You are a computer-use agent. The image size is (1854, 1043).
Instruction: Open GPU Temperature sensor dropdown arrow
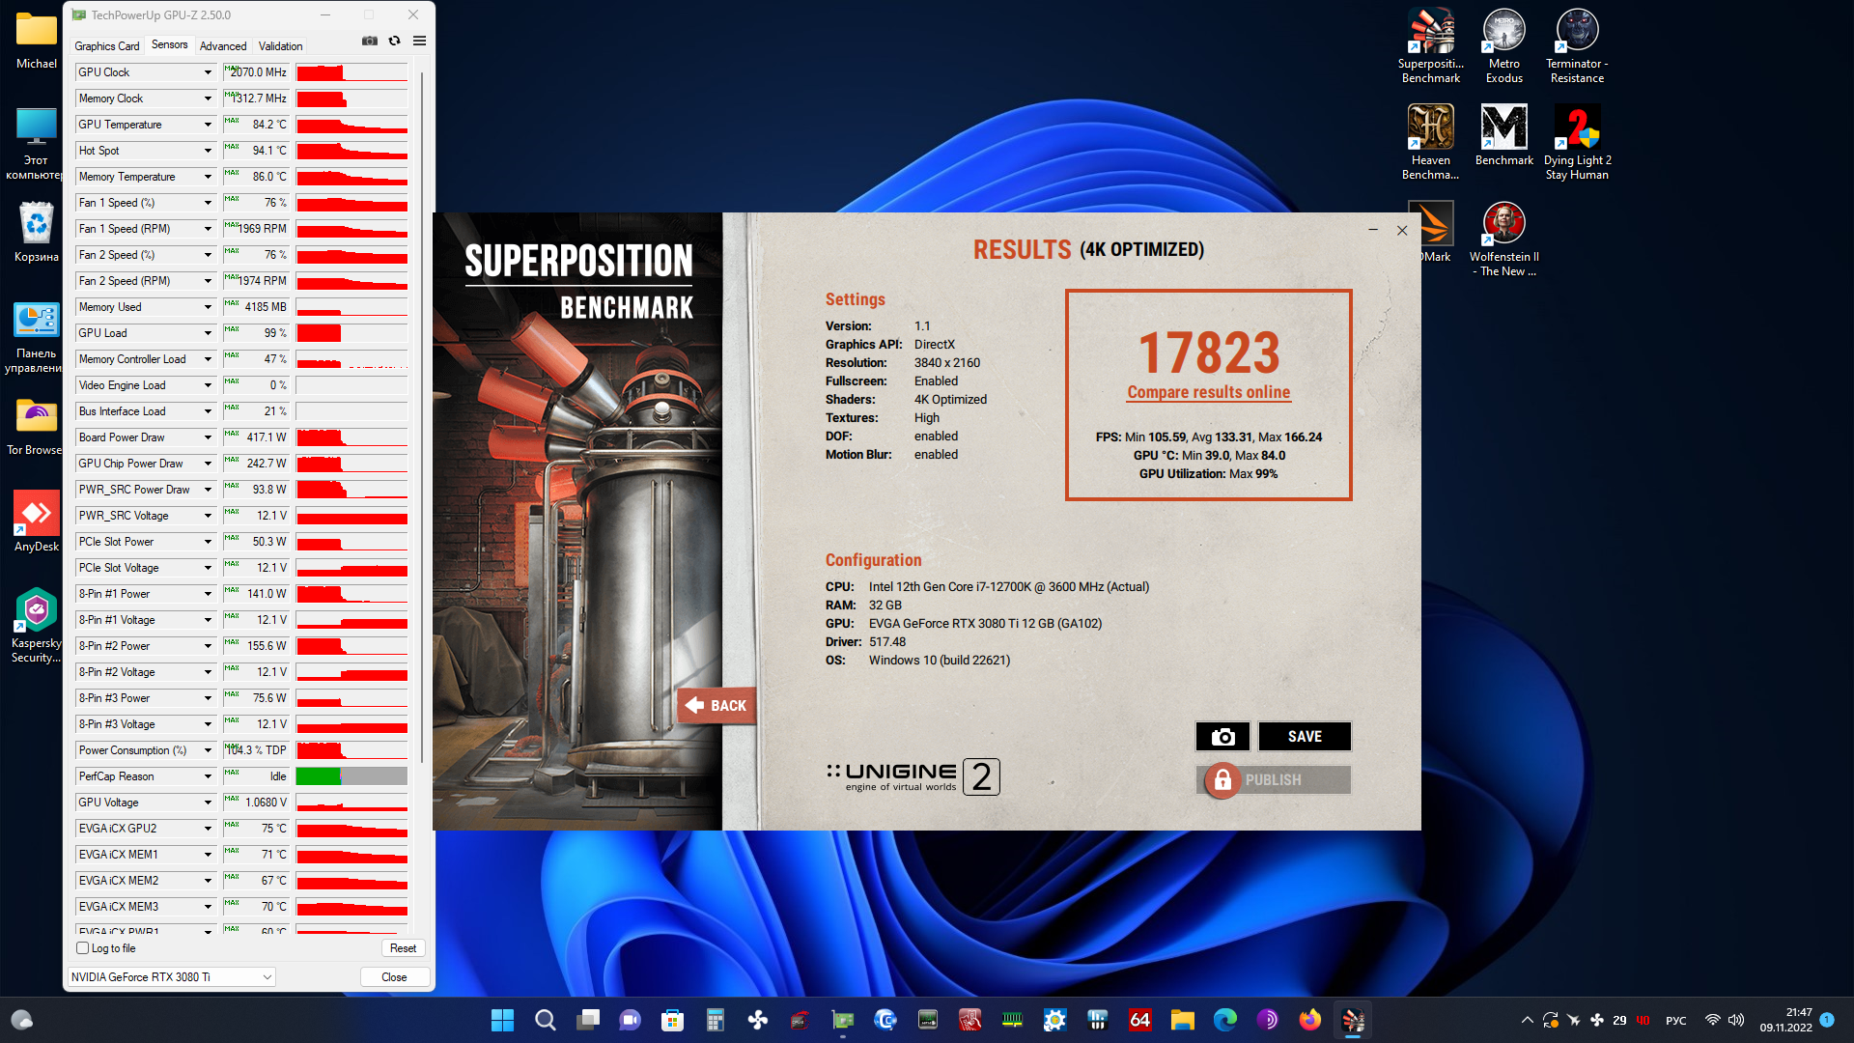(208, 125)
